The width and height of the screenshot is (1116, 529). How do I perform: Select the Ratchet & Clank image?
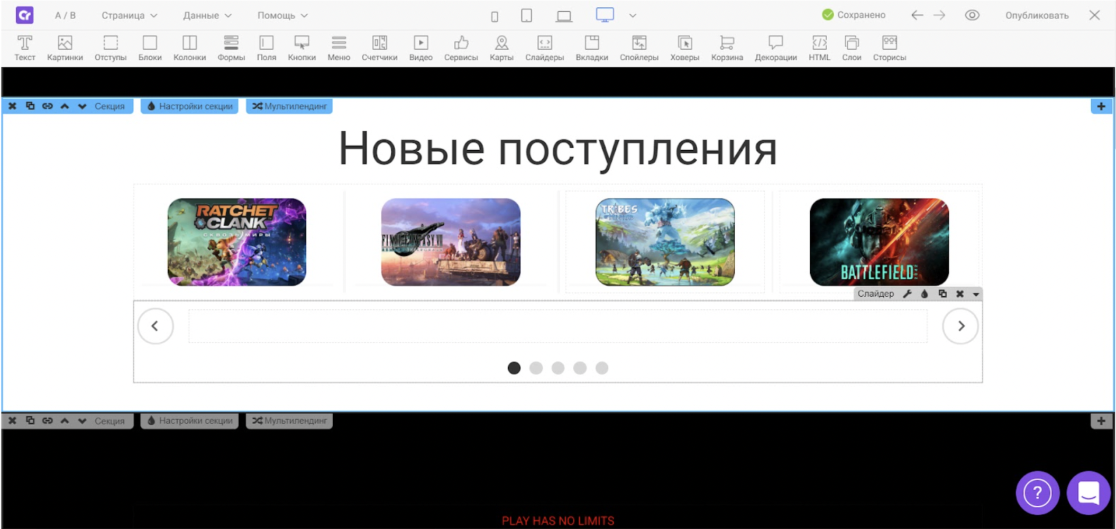(236, 242)
